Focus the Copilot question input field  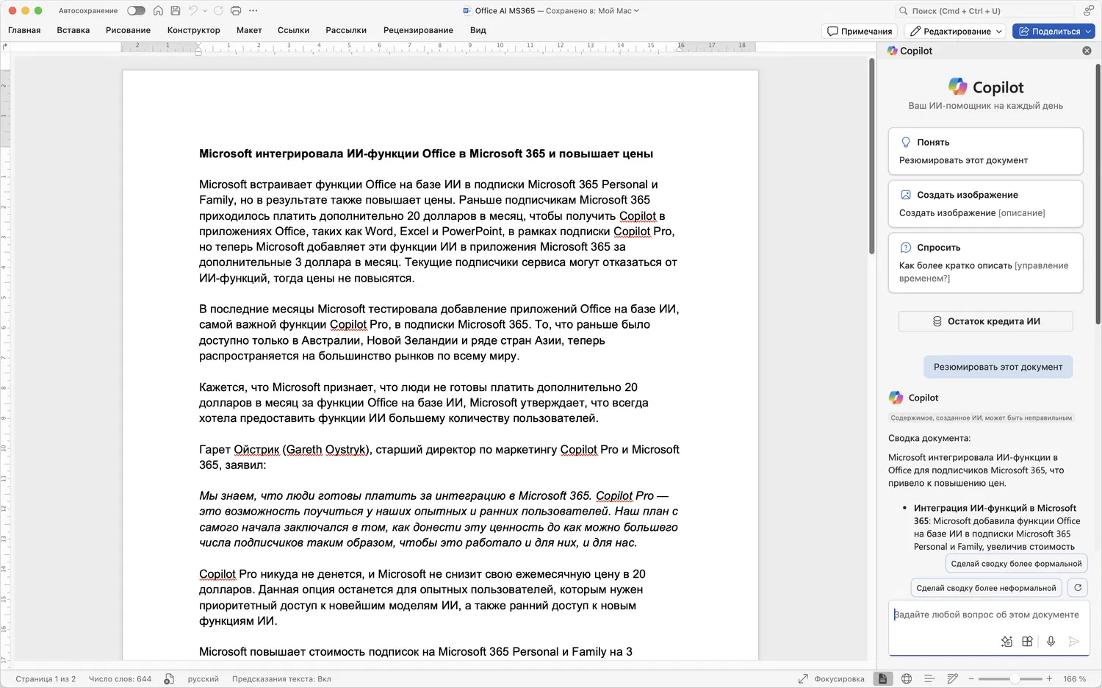tap(987, 614)
